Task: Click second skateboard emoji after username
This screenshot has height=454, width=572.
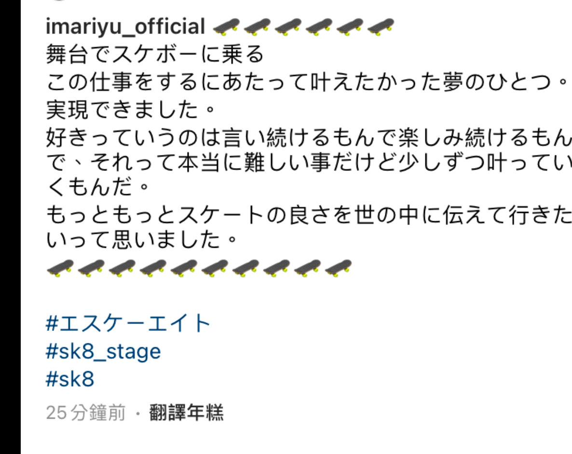Action: tap(257, 27)
